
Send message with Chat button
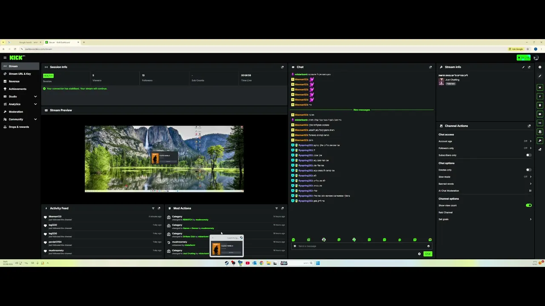pos(427,254)
